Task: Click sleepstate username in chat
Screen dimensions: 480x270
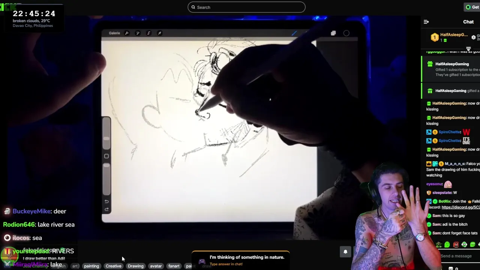Action: point(442,193)
